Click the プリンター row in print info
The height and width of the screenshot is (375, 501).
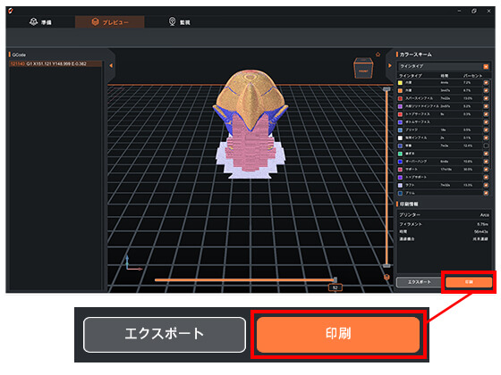coord(444,215)
